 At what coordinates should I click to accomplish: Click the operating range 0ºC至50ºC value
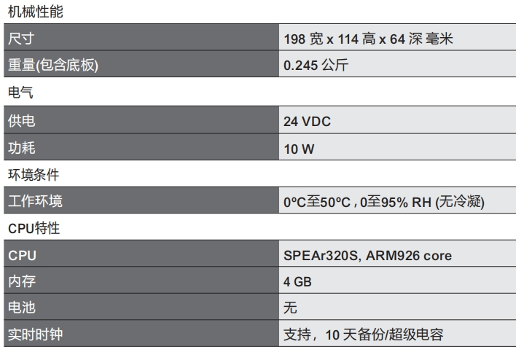pyautogui.click(x=317, y=202)
